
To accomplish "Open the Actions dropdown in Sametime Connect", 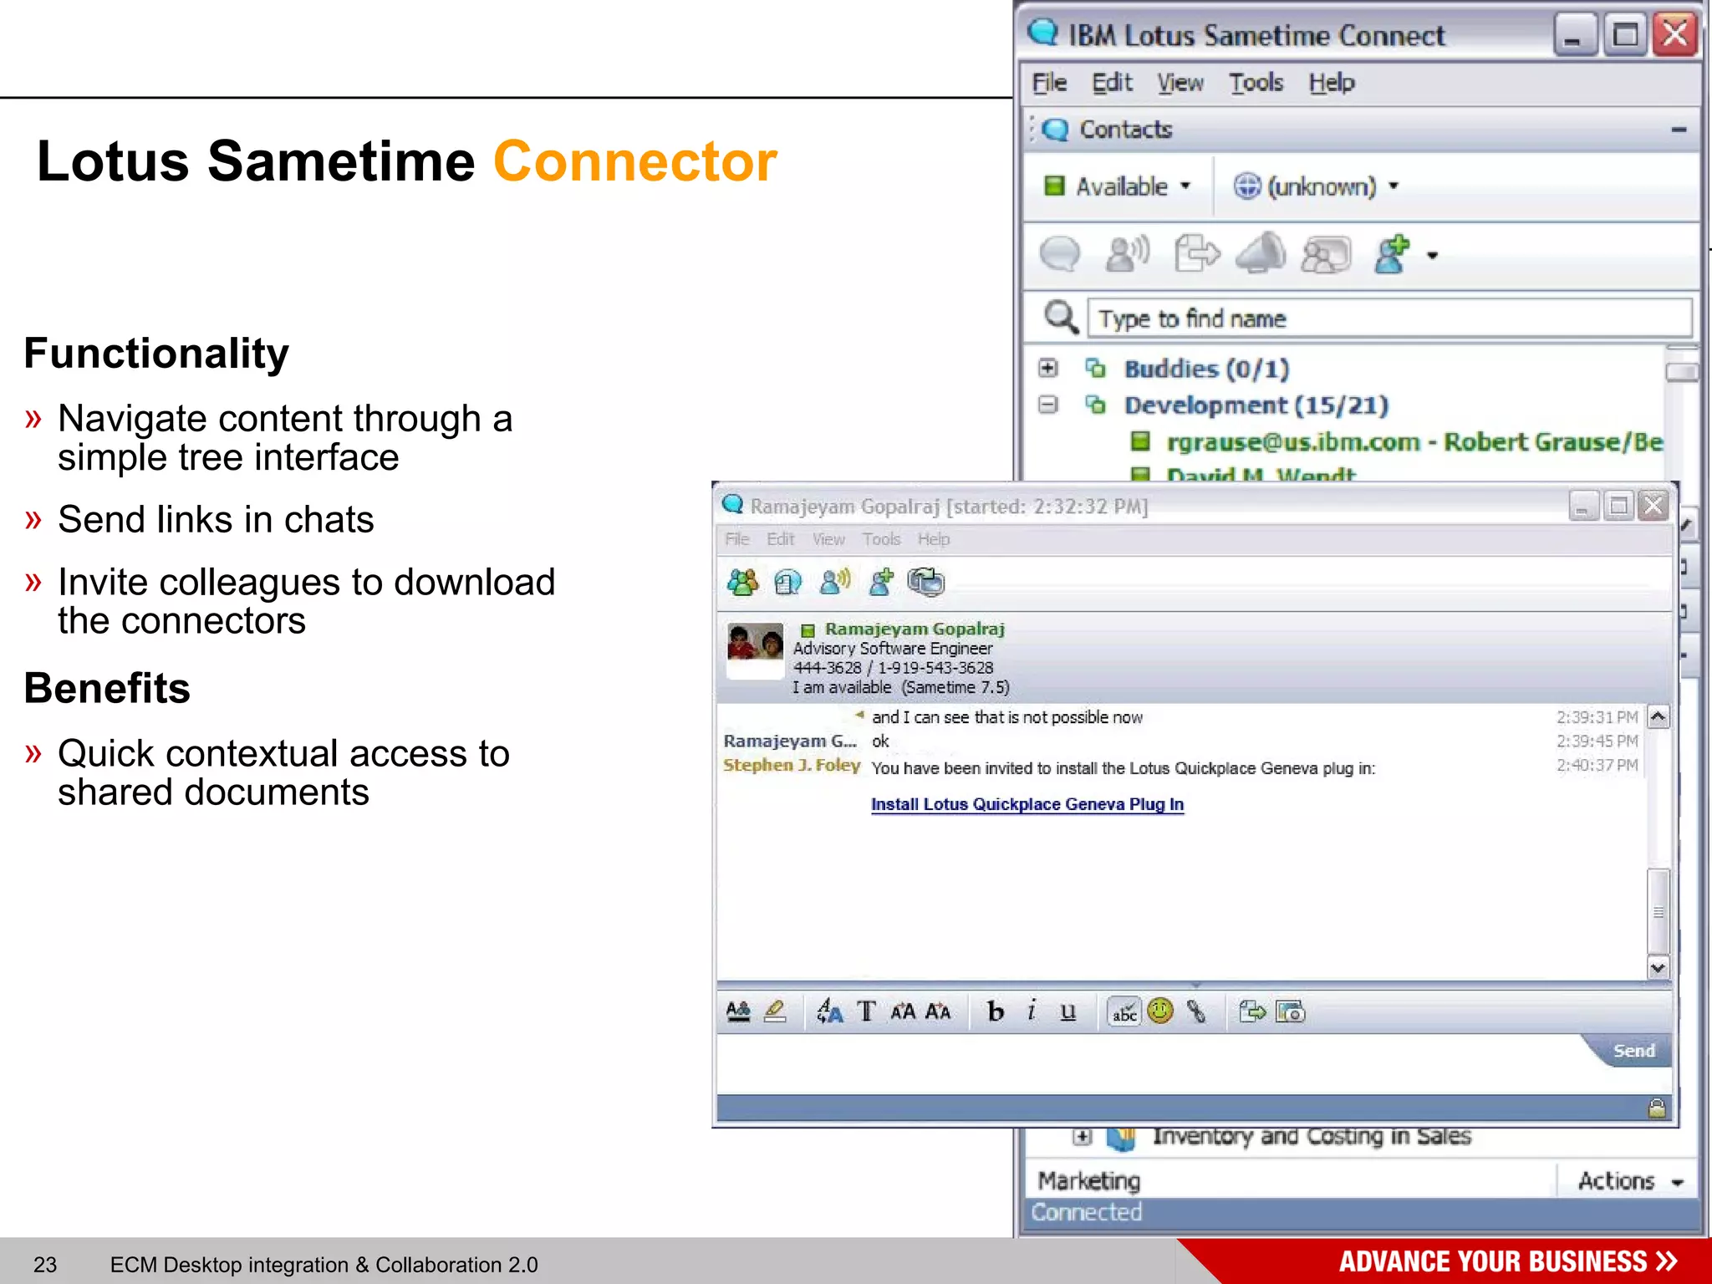I will (1629, 1180).
